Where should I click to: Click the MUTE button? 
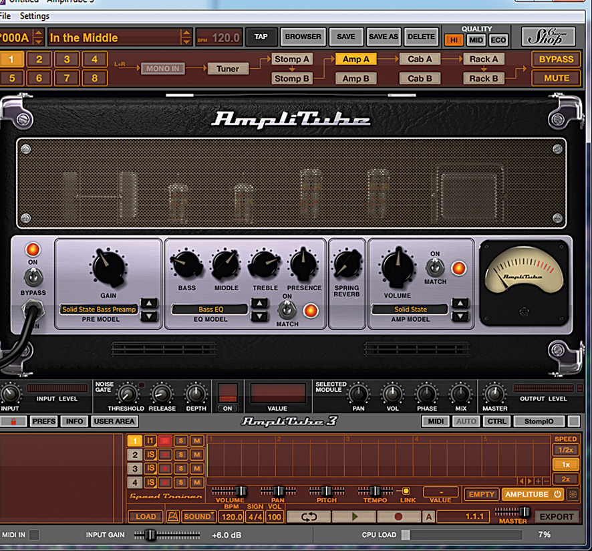(556, 78)
